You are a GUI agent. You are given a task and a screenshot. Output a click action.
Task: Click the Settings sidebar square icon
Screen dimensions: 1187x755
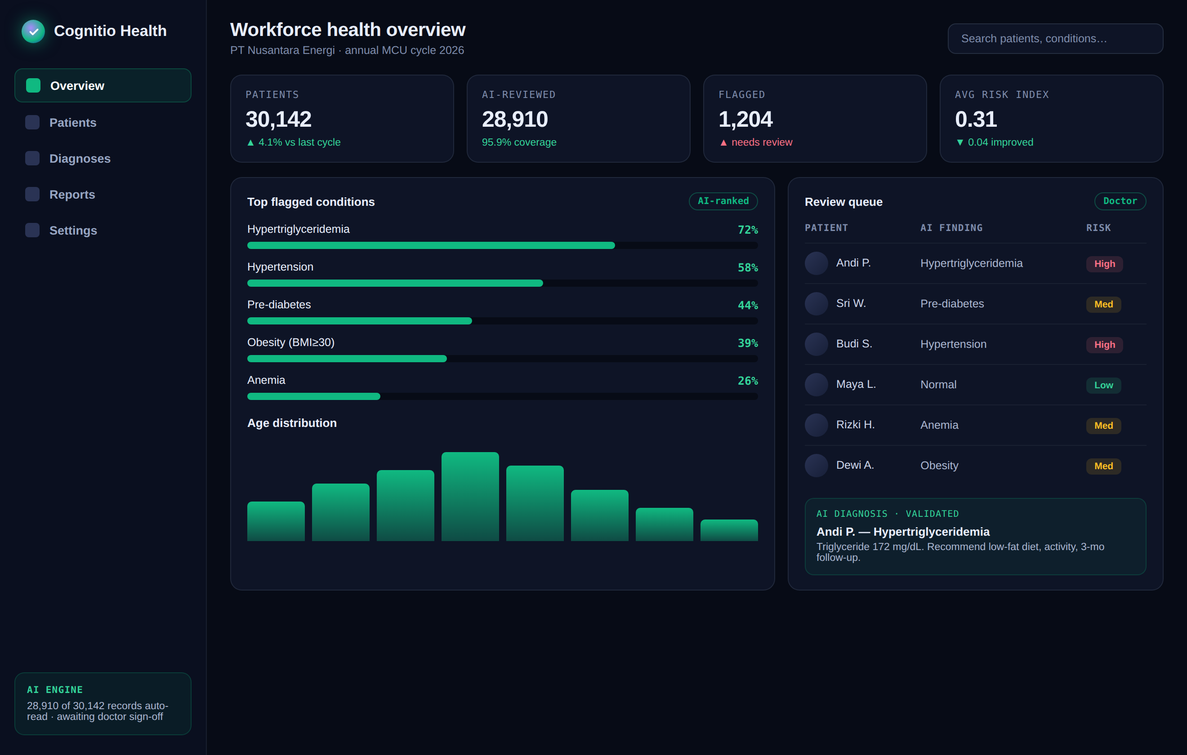pos(32,230)
